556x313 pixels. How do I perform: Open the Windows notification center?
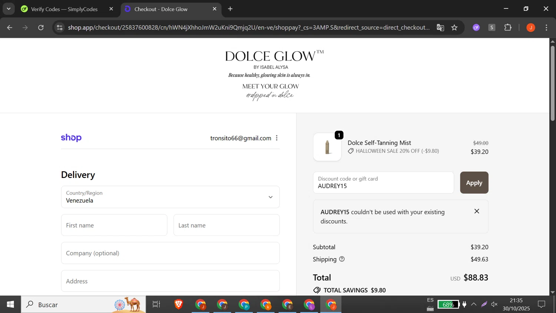pos(542,304)
